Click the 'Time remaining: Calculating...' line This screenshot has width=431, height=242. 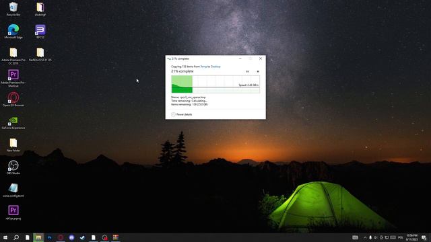189,101
